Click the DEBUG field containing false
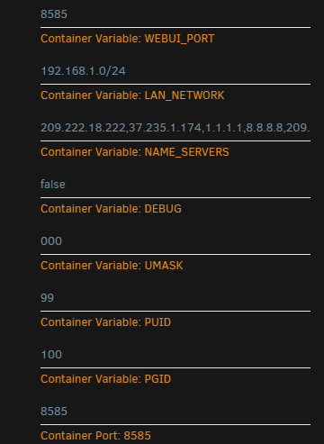The width and height of the screenshot is (324, 444). pos(175,185)
